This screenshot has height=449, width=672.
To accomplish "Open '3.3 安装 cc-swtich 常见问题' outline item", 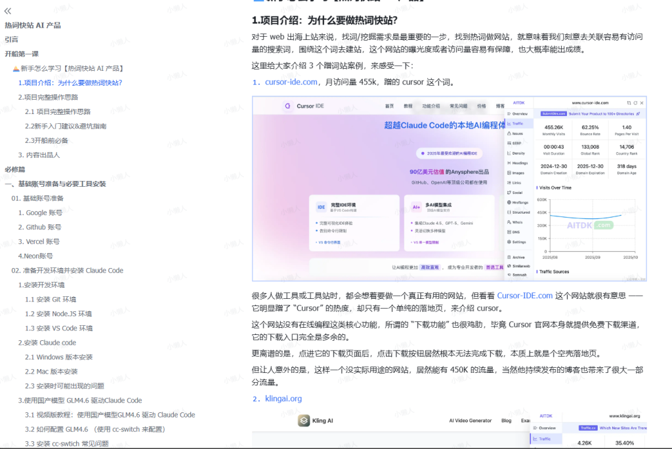I will click(66, 444).
